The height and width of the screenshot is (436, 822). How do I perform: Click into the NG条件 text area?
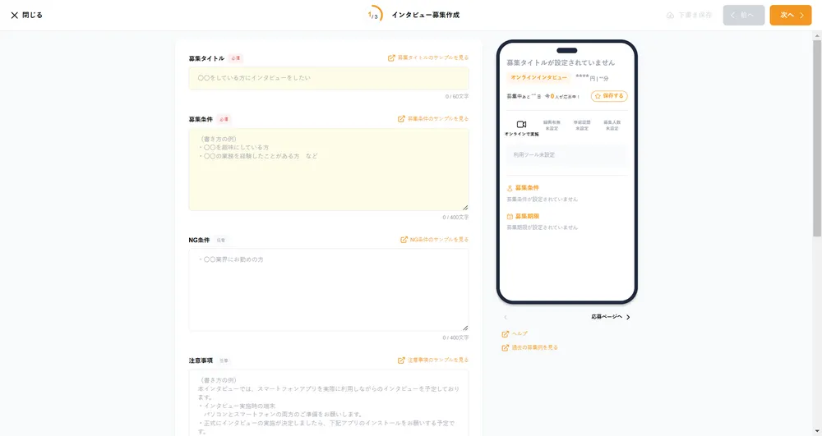click(328, 289)
